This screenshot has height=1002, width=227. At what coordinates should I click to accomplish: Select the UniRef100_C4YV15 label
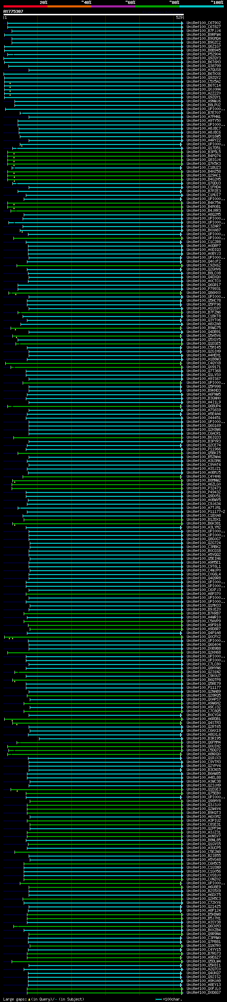point(203,949)
